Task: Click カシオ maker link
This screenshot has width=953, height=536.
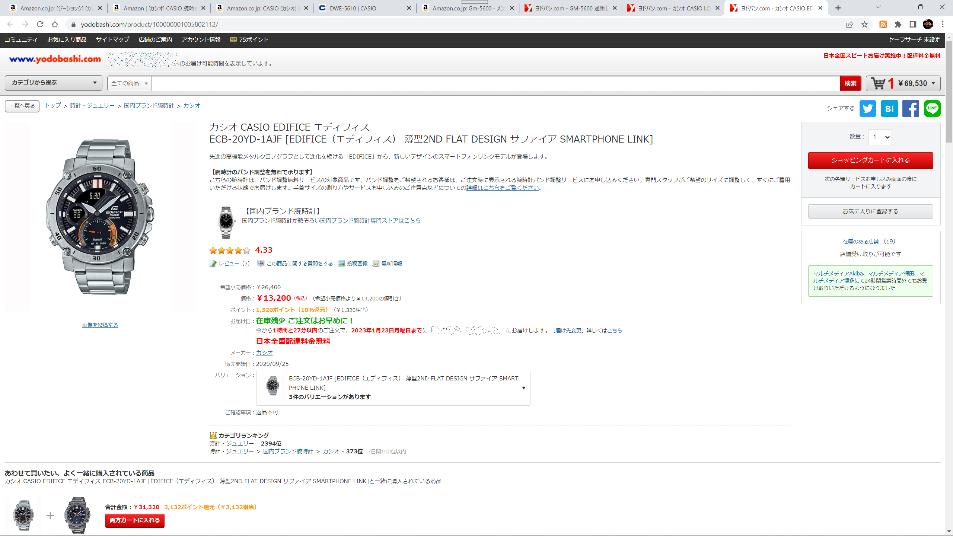Action: (x=264, y=352)
